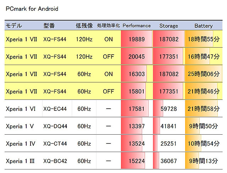Click Performance score 19889
Screen dimensions: 227x173
[x=137, y=39]
